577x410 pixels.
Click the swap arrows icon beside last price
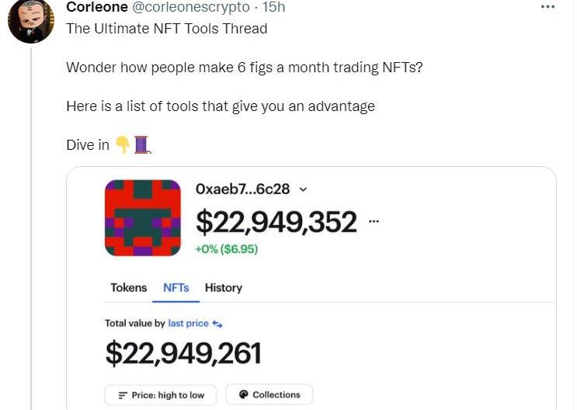[x=217, y=324]
